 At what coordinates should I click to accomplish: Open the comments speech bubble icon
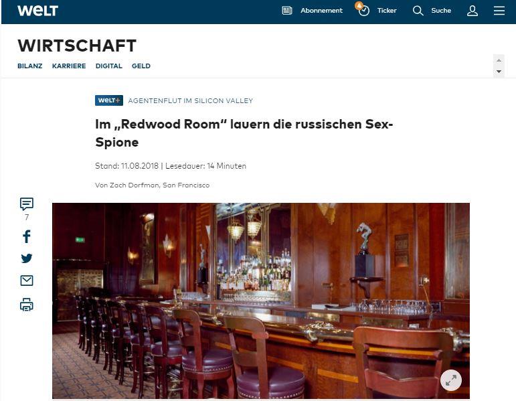[x=27, y=204]
